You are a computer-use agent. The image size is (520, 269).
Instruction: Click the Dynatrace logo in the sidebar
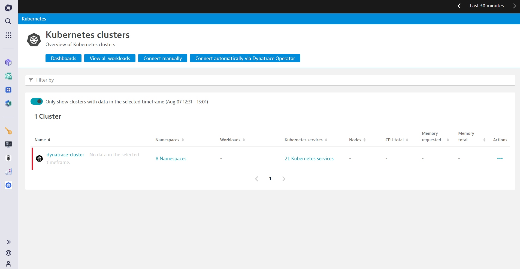point(8,8)
